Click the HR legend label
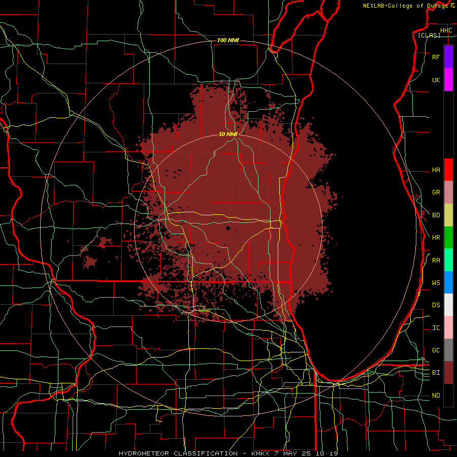 pyautogui.click(x=436, y=238)
